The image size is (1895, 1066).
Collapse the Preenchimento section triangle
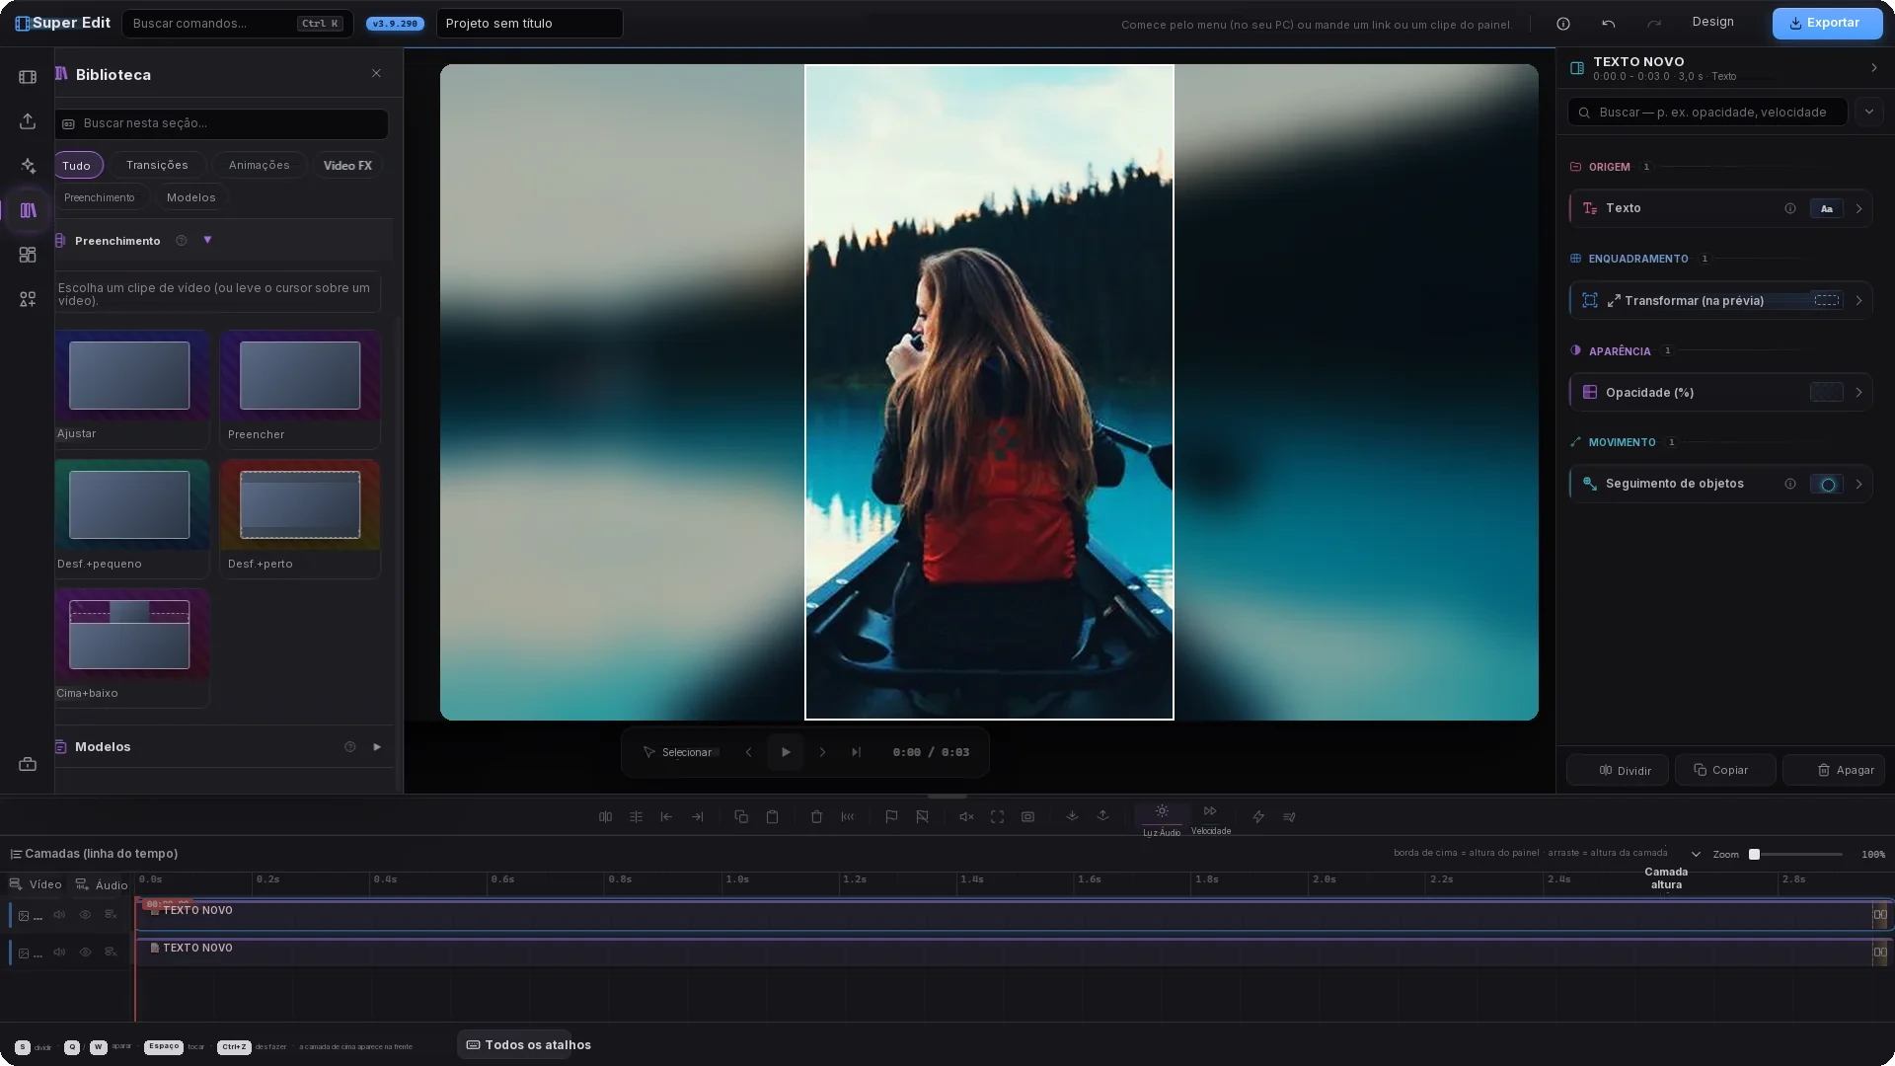click(207, 240)
